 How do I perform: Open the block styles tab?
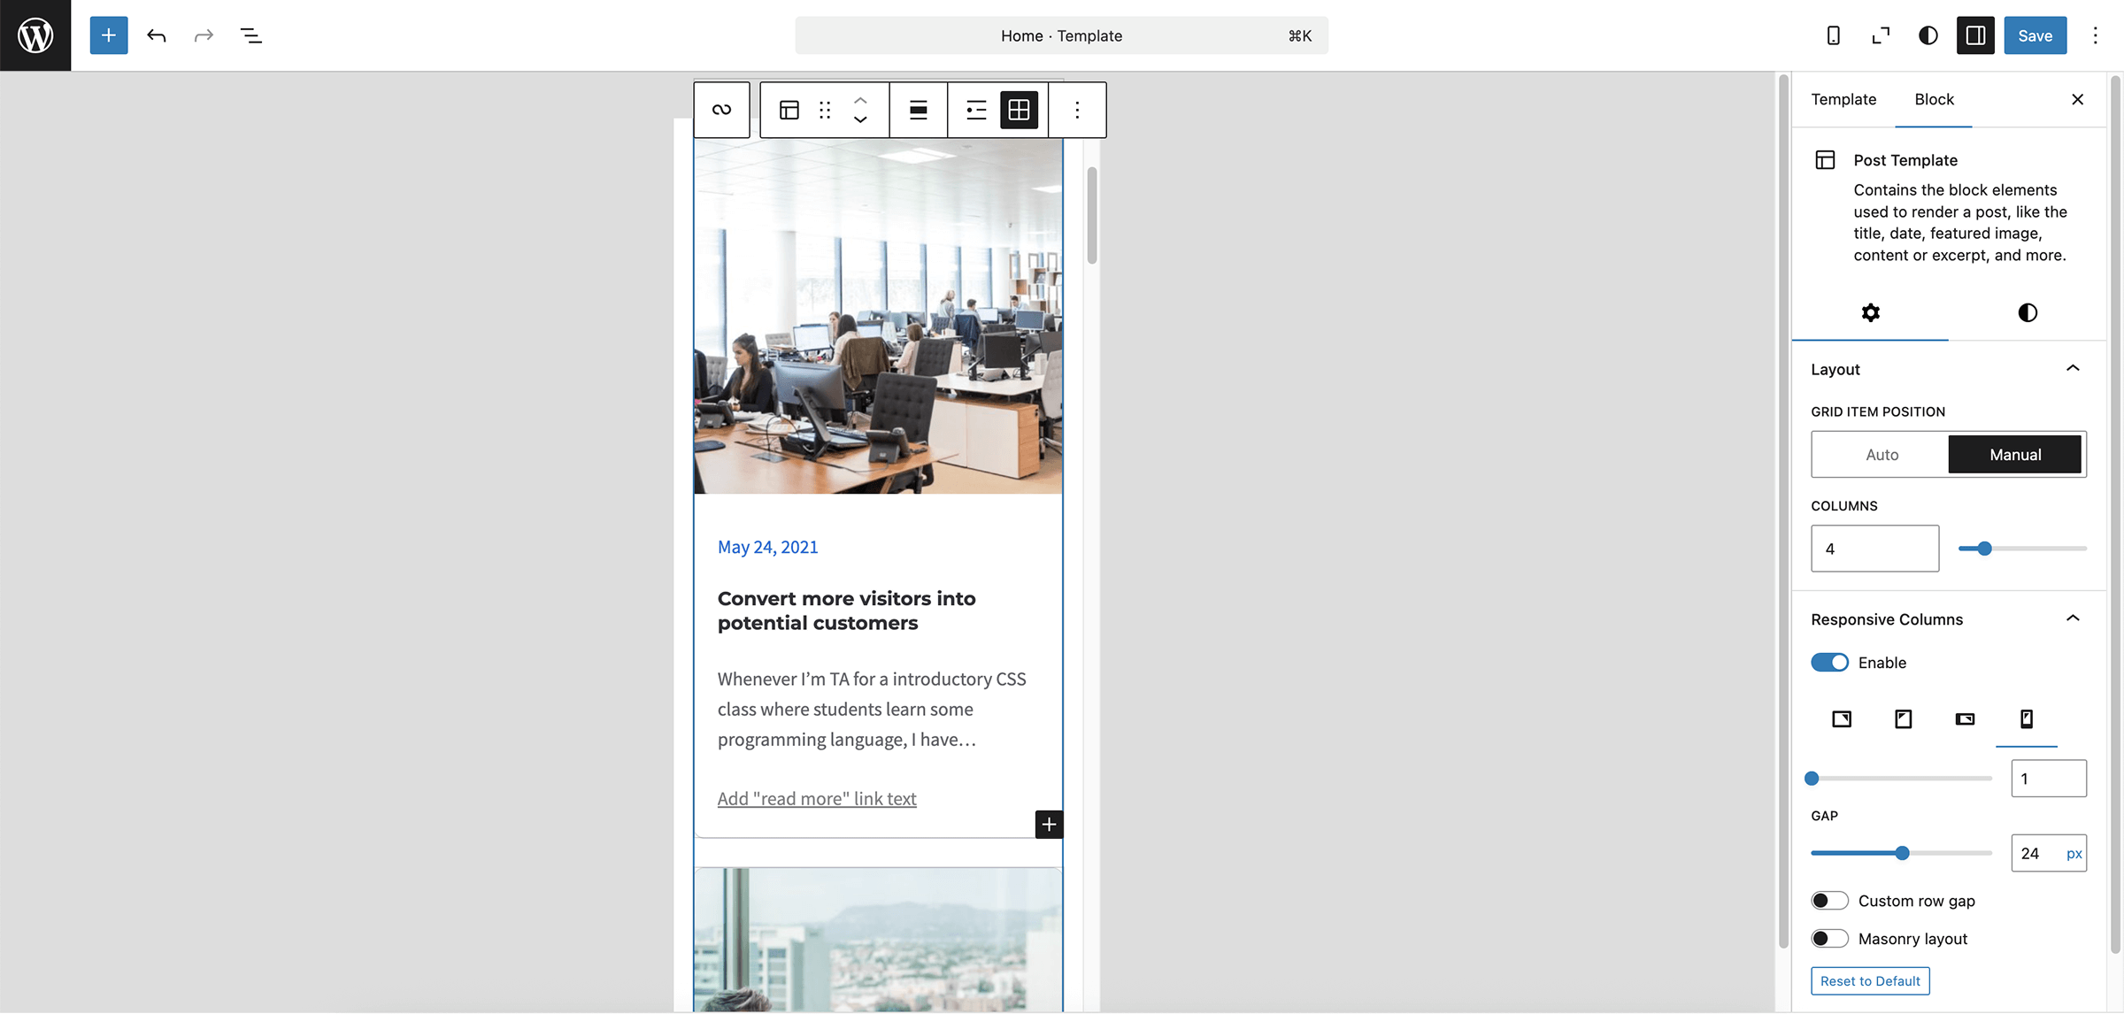click(x=2027, y=312)
